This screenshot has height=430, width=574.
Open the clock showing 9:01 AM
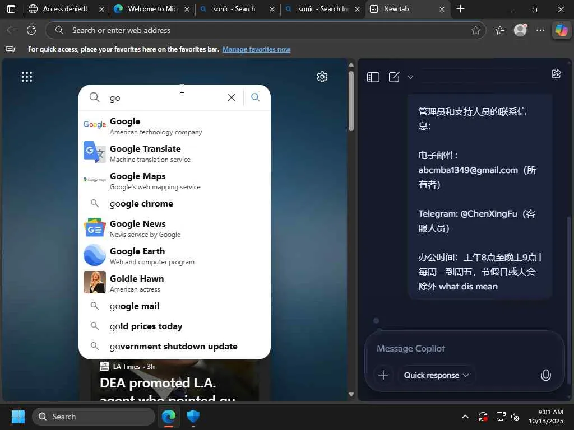click(x=546, y=417)
